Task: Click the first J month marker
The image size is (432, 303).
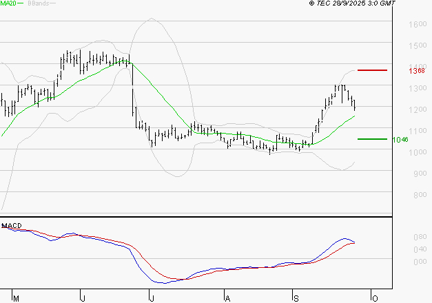Action: 83,299
